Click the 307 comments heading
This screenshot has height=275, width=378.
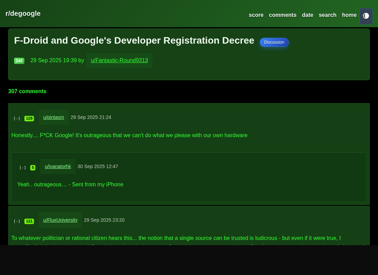pyautogui.click(x=27, y=91)
